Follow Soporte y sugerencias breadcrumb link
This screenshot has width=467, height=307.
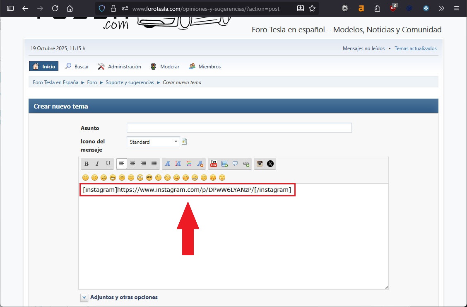click(x=130, y=82)
